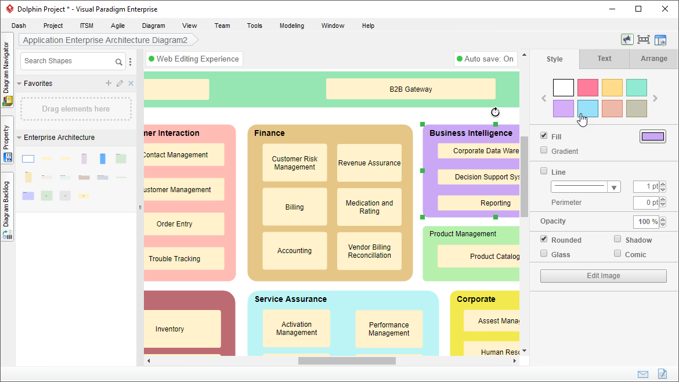Open the fill color picker box
Viewport: 679px width, 382px height.
(653, 136)
